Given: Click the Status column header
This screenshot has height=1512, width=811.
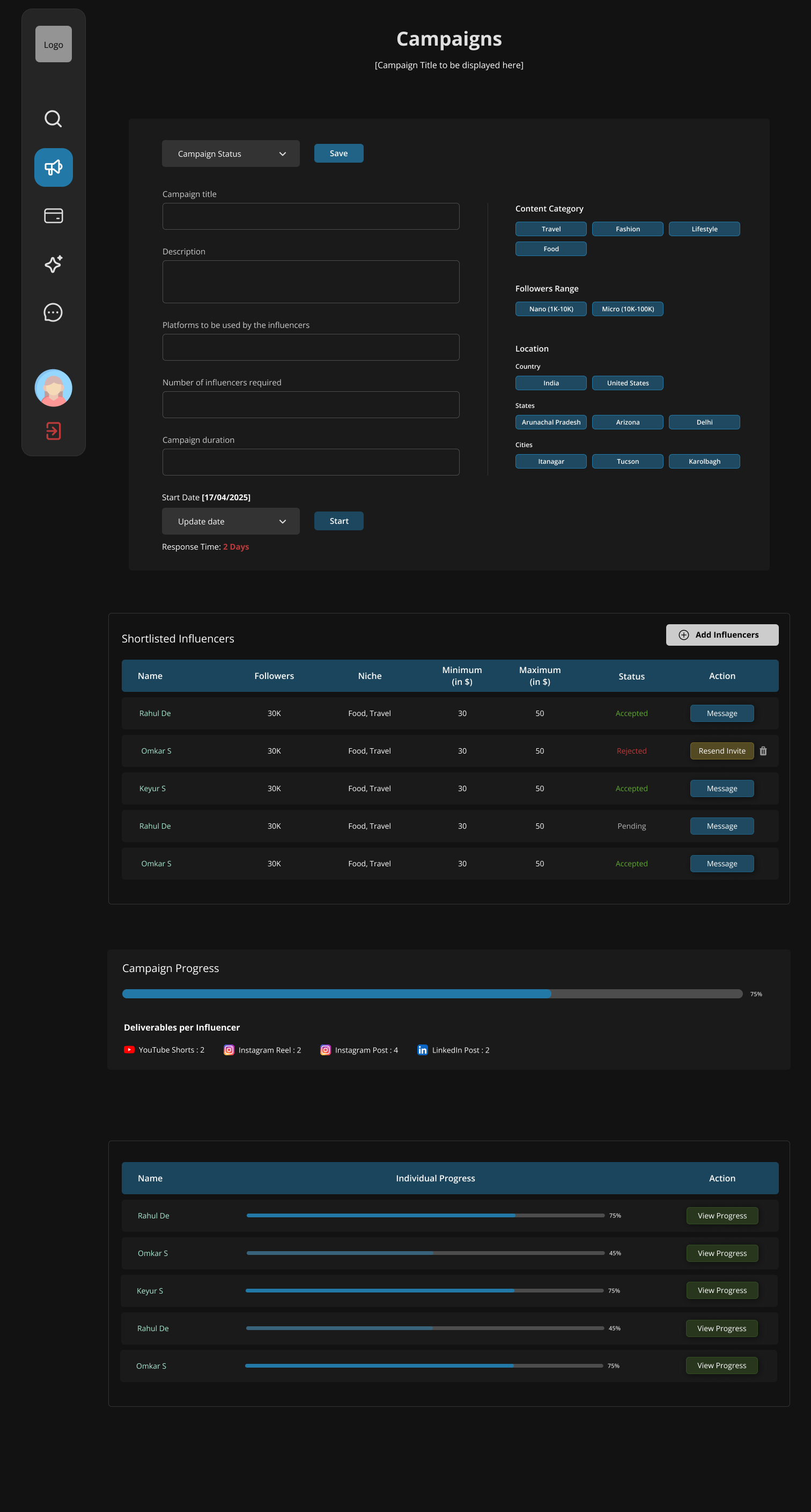Looking at the screenshot, I should click(x=631, y=676).
